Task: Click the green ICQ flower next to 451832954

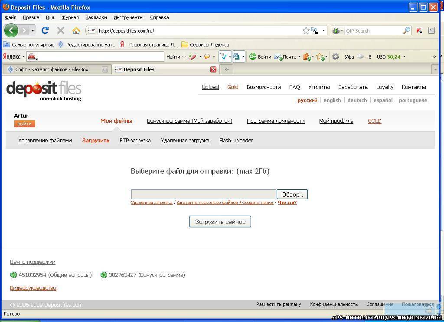Action: [13, 275]
